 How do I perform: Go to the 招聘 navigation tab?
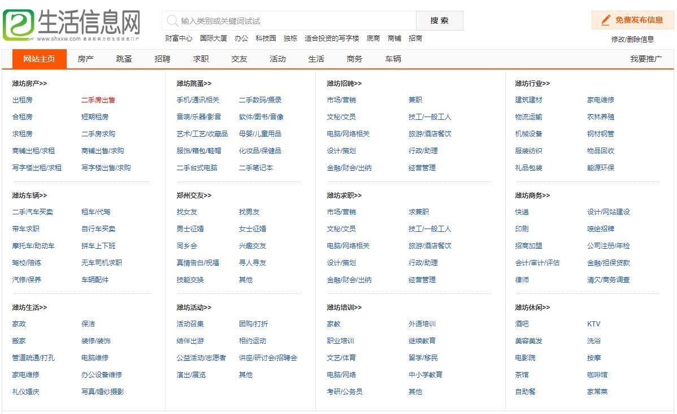coord(162,59)
